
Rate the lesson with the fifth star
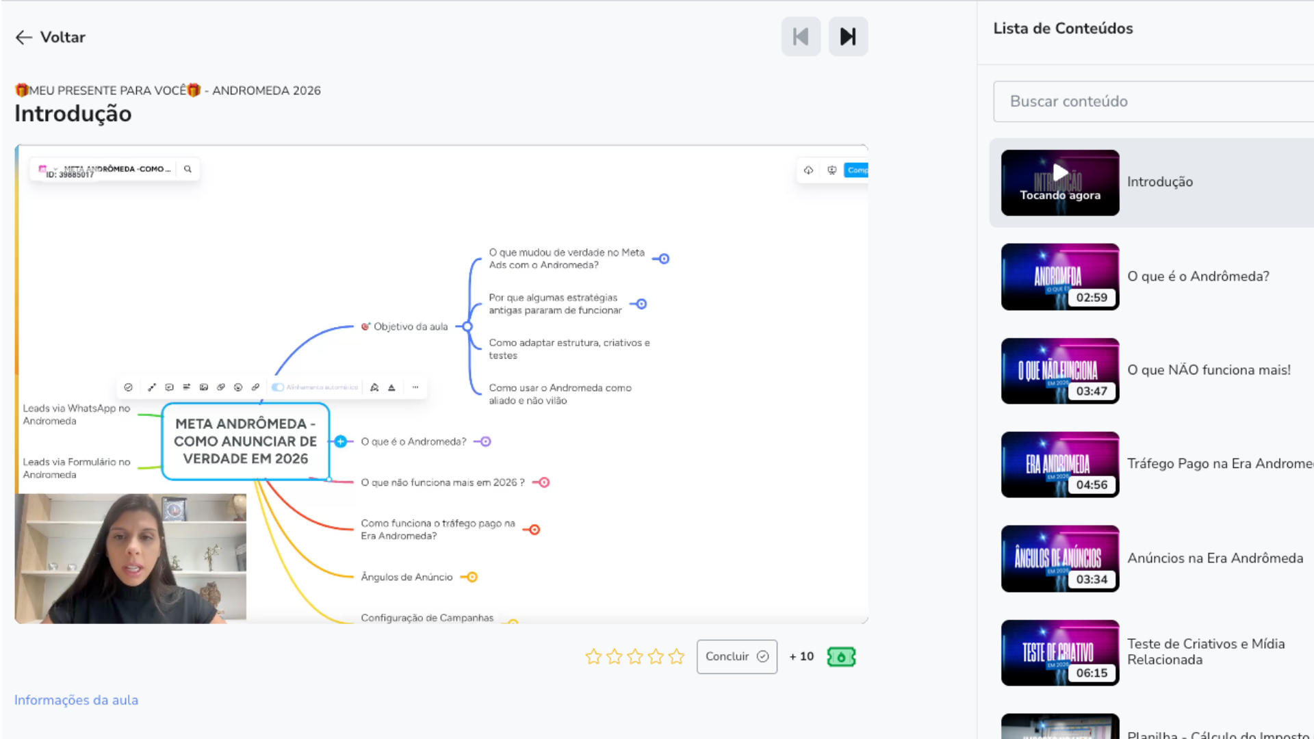676,657
